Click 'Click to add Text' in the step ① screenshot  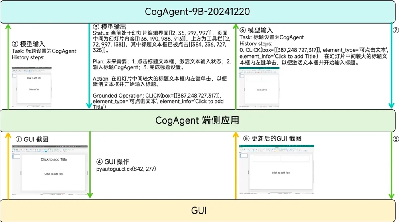pos(54,174)
